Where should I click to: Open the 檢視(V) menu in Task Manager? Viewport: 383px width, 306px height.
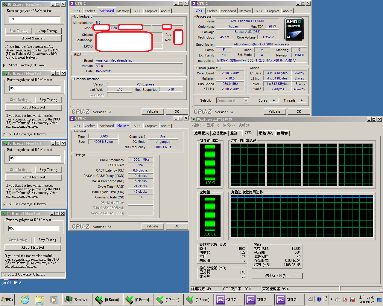229,125
